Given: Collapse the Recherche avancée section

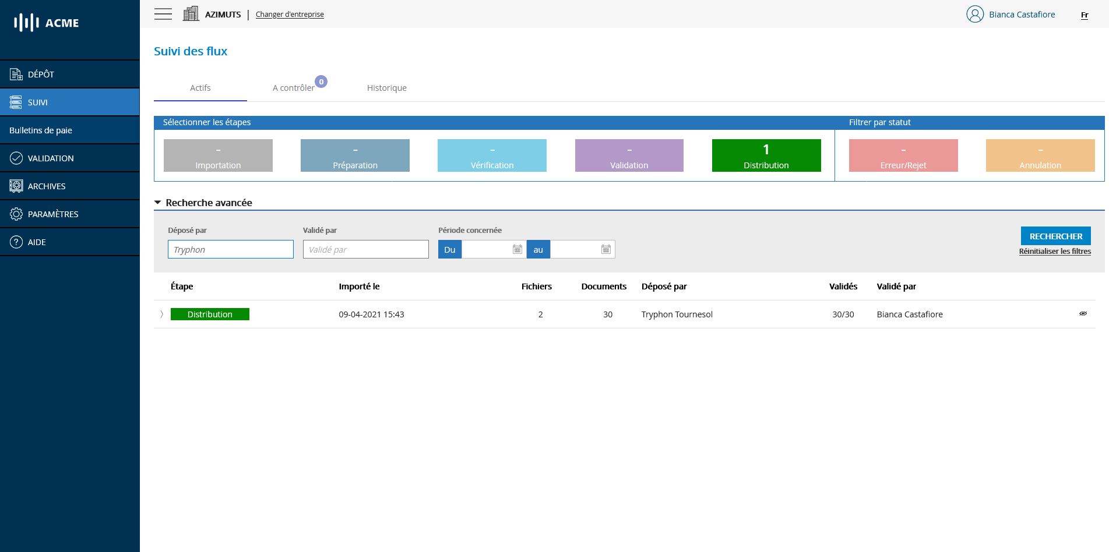Looking at the screenshot, I should (158, 203).
